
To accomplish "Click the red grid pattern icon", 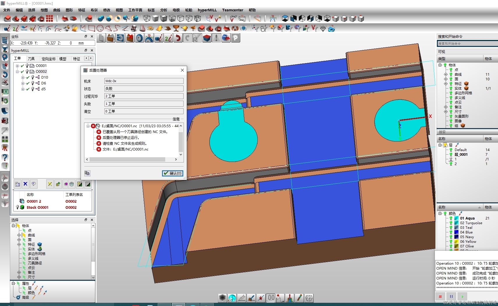I will (x=49, y=19).
